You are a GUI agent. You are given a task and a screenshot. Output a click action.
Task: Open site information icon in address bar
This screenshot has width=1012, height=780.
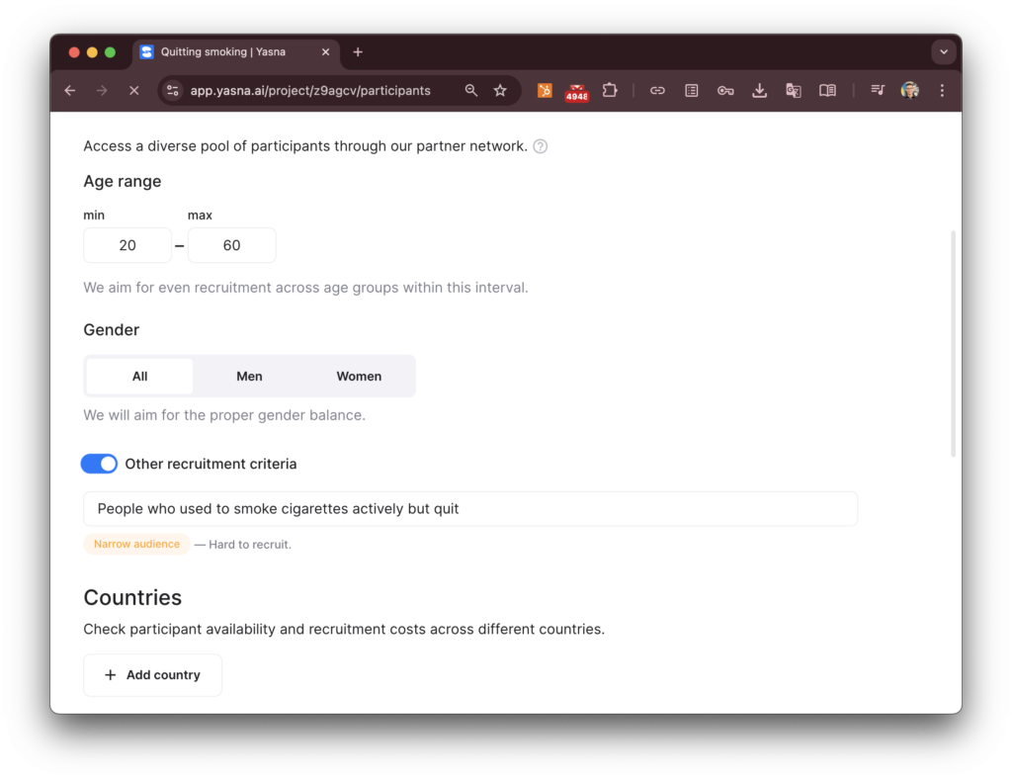(172, 90)
